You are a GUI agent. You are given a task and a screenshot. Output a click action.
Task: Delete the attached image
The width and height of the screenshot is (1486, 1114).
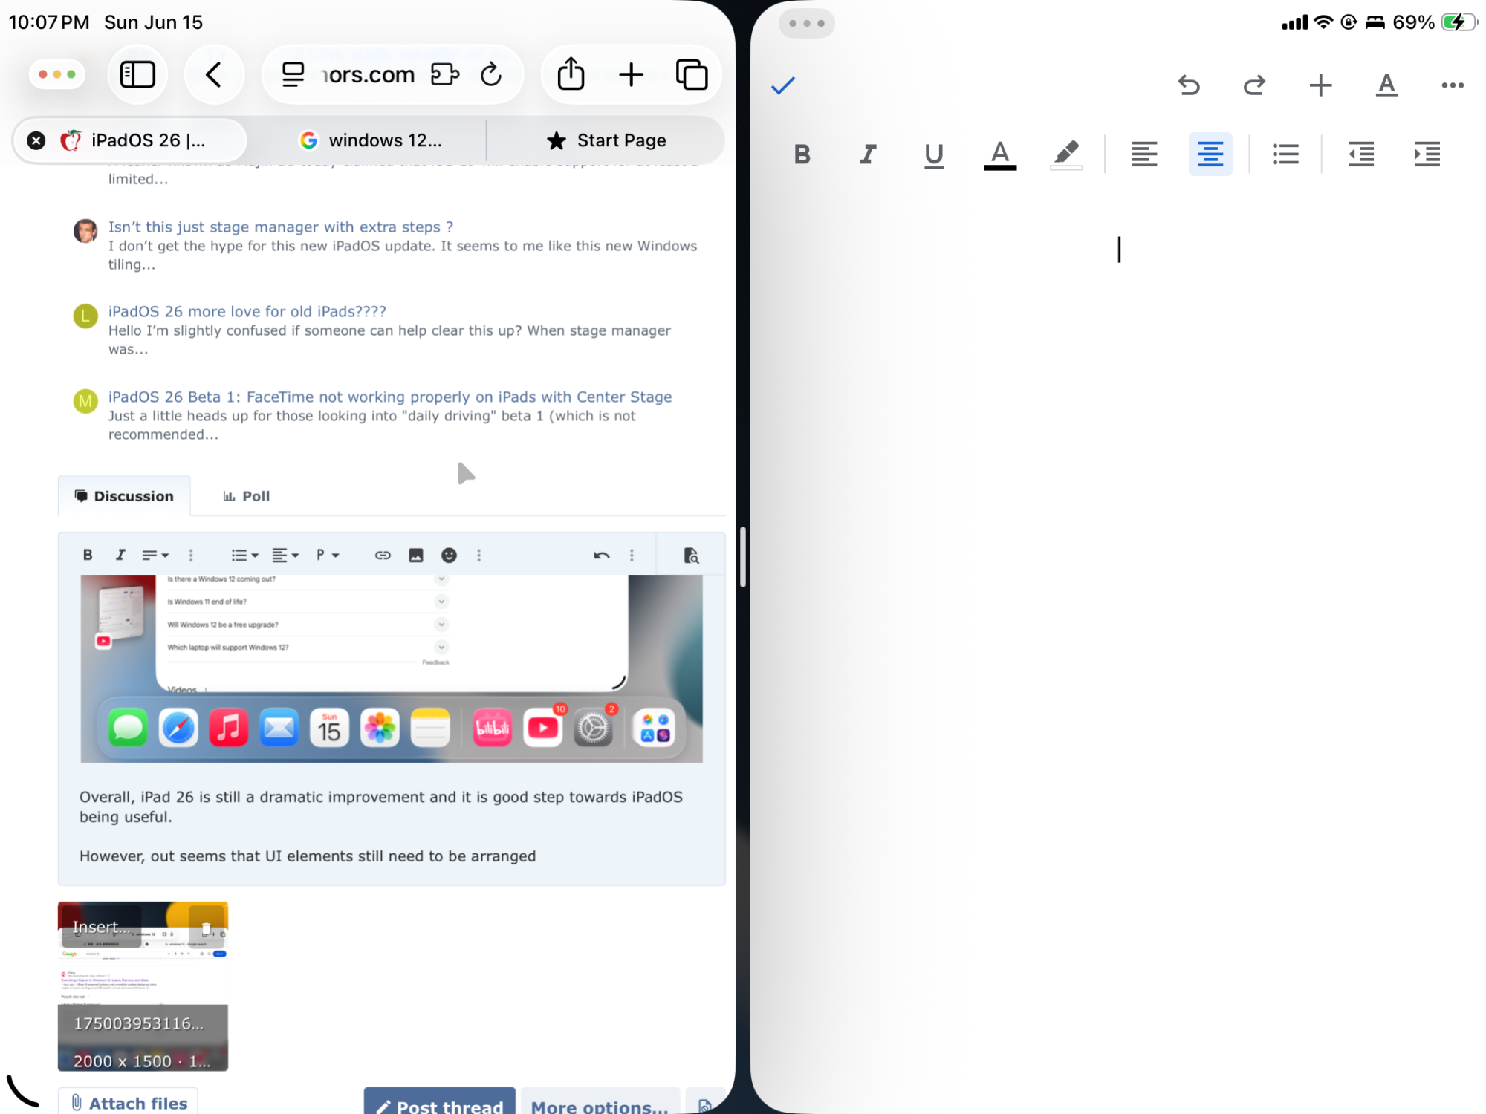click(x=207, y=927)
